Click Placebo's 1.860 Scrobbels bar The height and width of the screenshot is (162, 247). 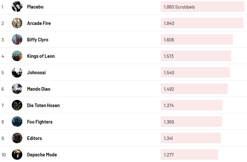pos(202,7)
